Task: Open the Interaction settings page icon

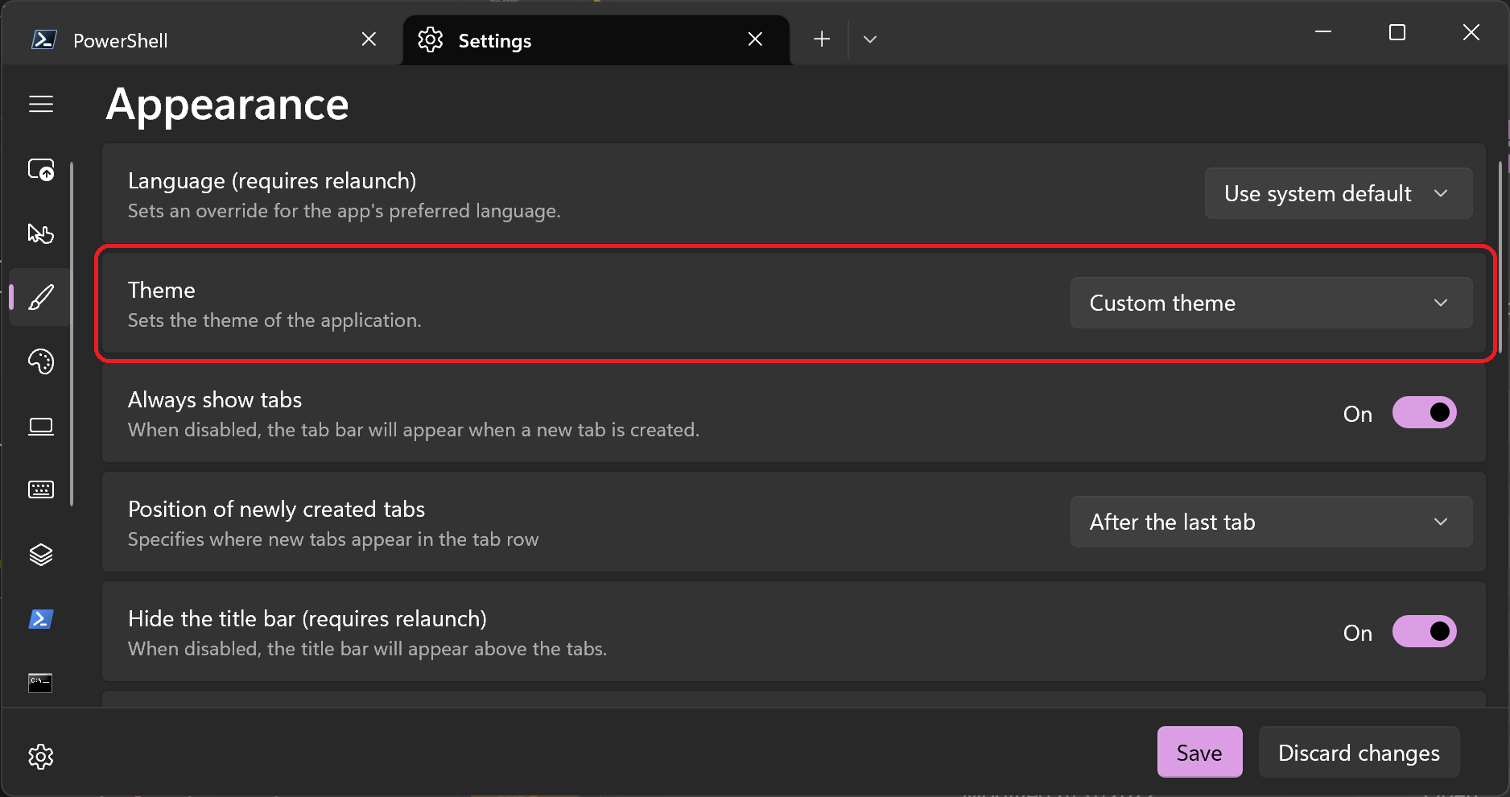Action: pyautogui.click(x=41, y=233)
